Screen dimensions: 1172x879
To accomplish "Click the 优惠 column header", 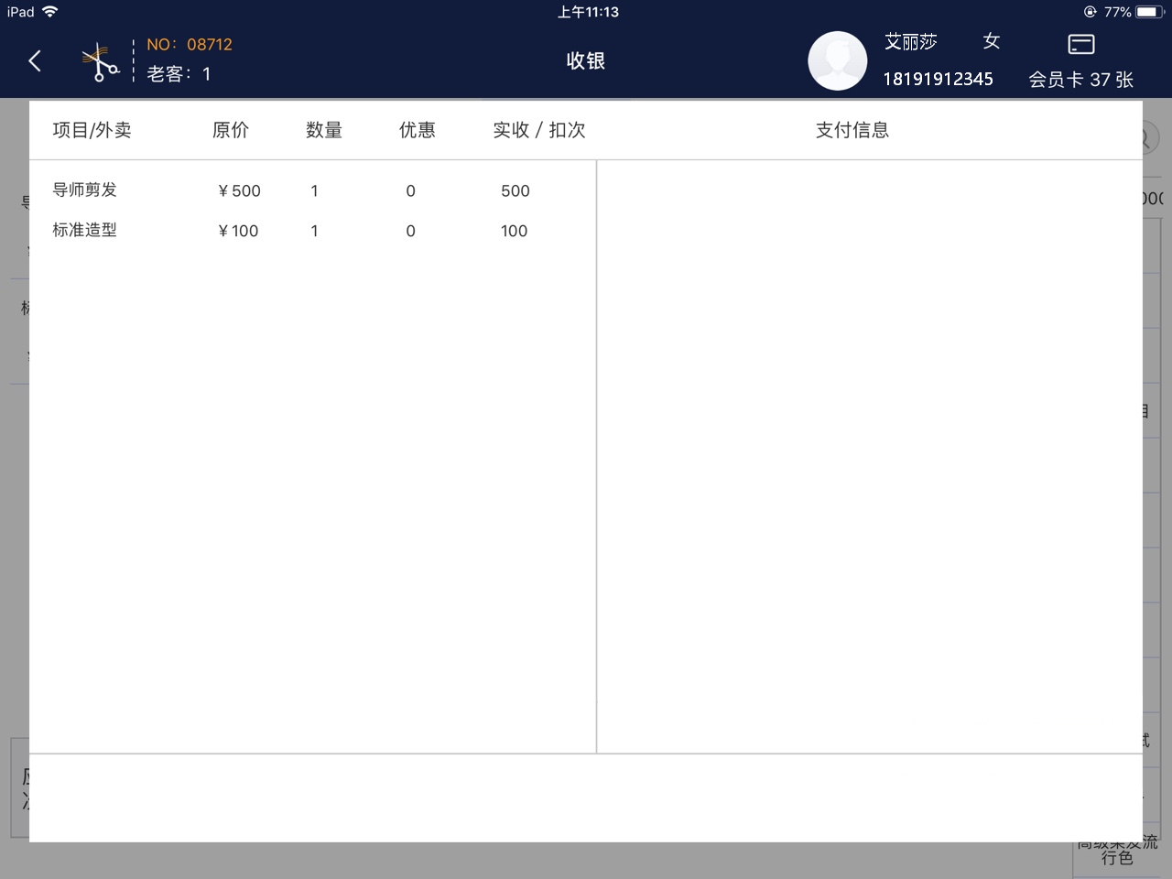I will click(x=418, y=130).
